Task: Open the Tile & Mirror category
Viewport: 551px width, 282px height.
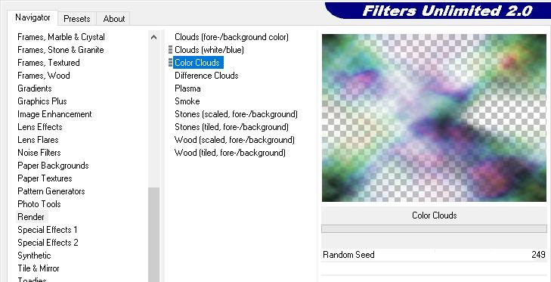Action: [39, 268]
